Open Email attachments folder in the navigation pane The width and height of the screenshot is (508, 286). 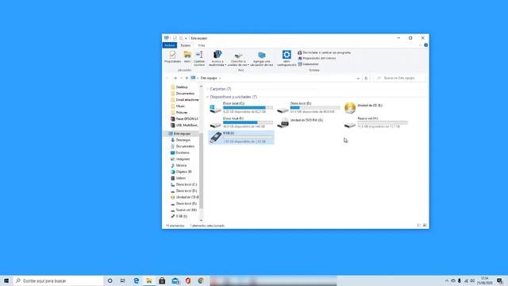tap(185, 100)
